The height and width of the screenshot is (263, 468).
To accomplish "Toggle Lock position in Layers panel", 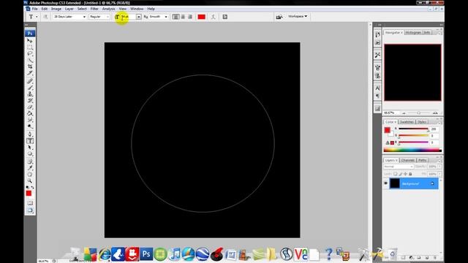I will click(405, 174).
